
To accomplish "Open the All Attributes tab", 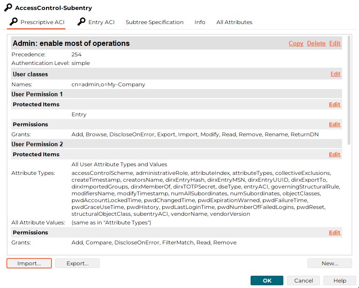I will click(234, 22).
